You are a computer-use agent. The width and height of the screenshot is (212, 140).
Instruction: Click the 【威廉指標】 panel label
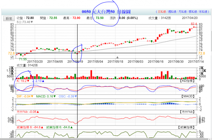[186, 127]
